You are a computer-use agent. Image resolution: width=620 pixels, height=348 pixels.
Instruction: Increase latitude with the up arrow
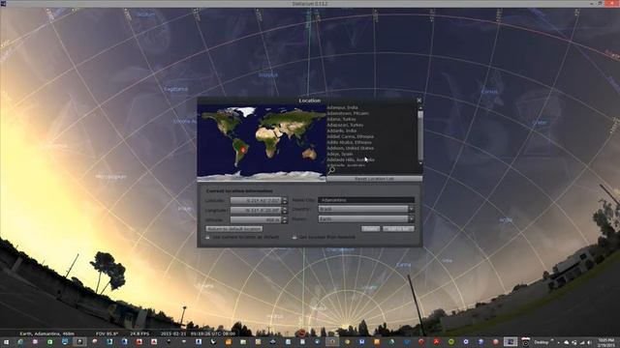click(285, 199)
